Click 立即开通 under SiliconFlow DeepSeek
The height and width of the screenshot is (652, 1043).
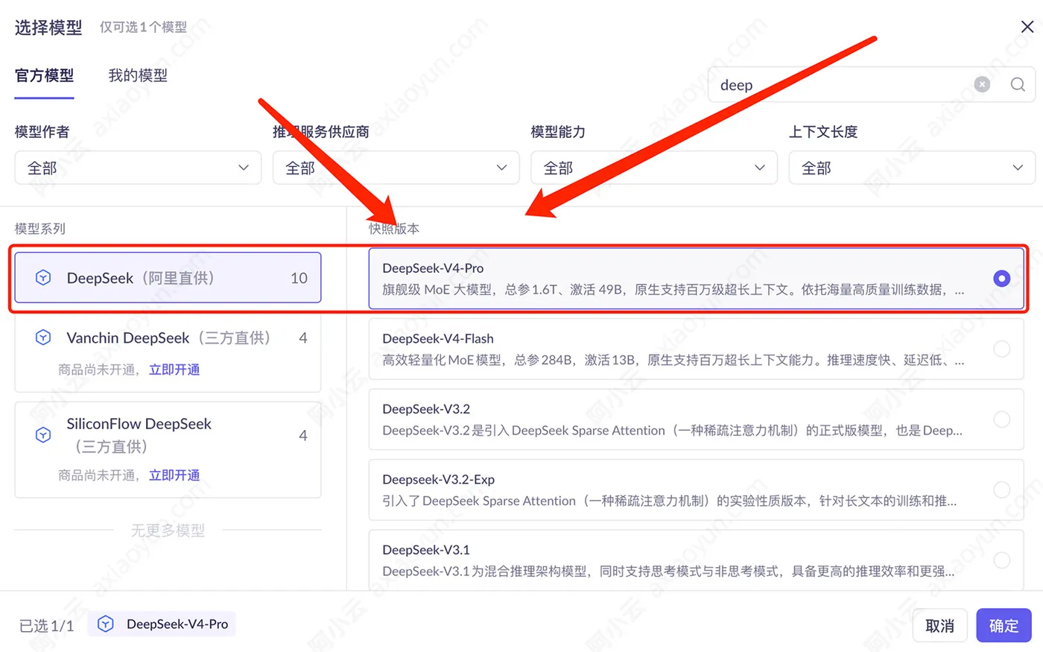click(174, 475)
